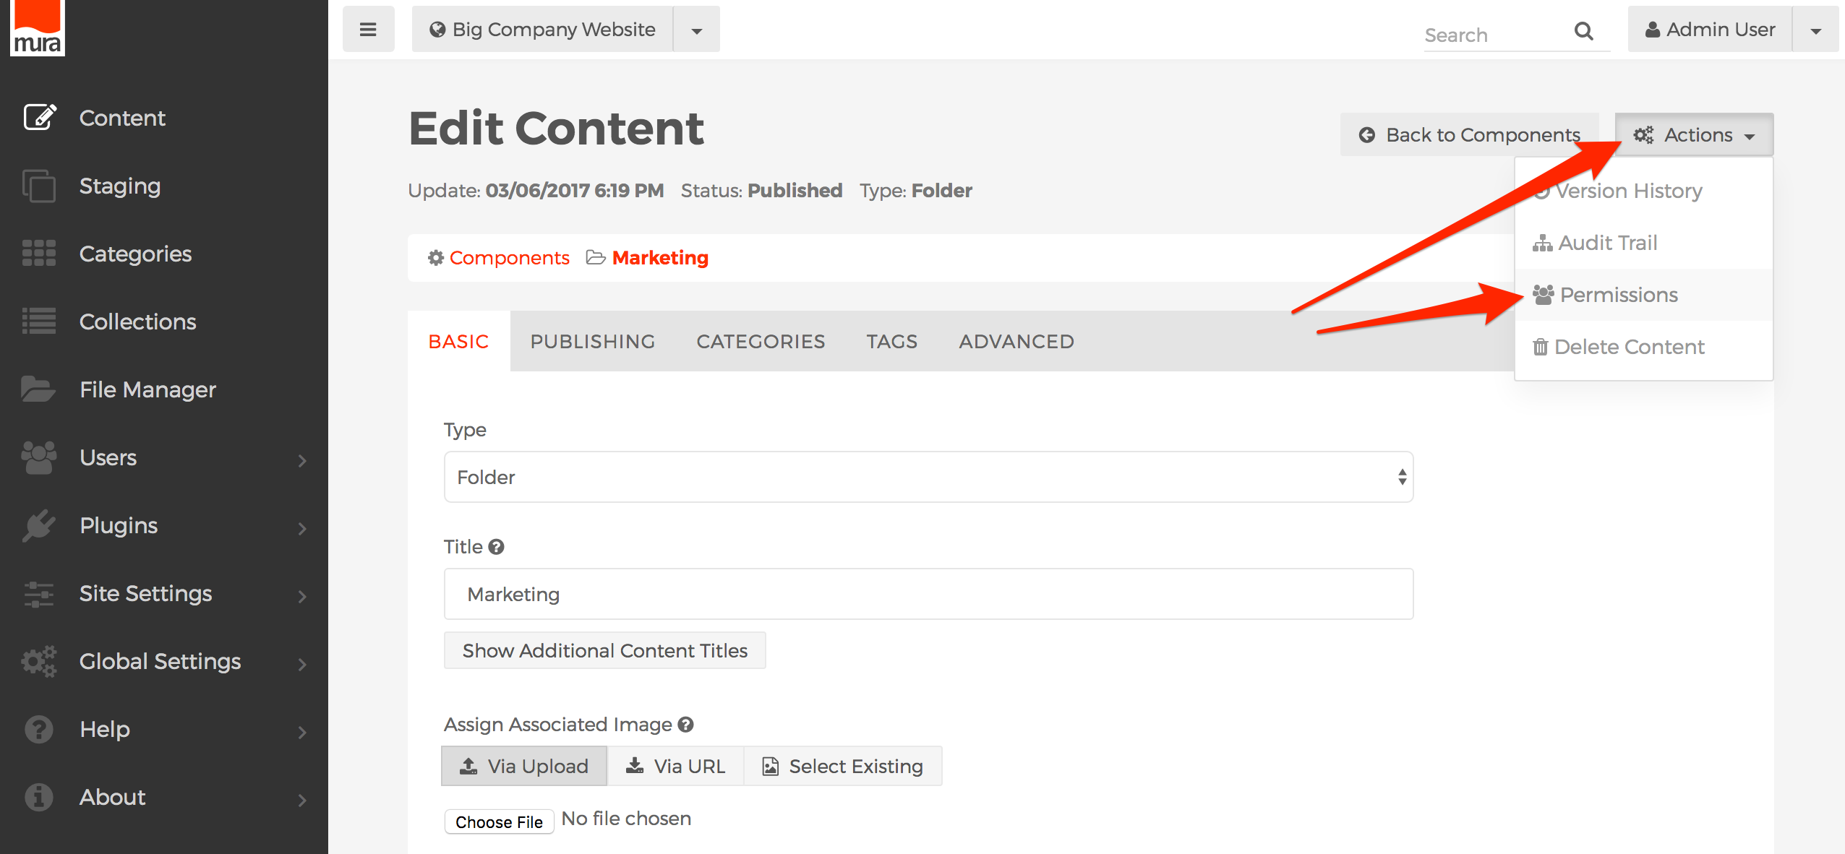
Task: Click the Mura logo icon
Action: pyautogui.click(x=37, y=27)
